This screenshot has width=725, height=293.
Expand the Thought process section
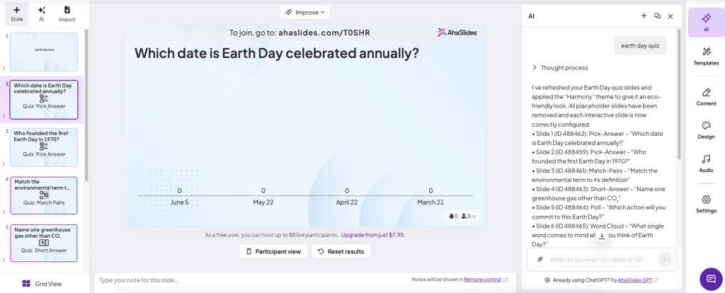tap(561, 67)
